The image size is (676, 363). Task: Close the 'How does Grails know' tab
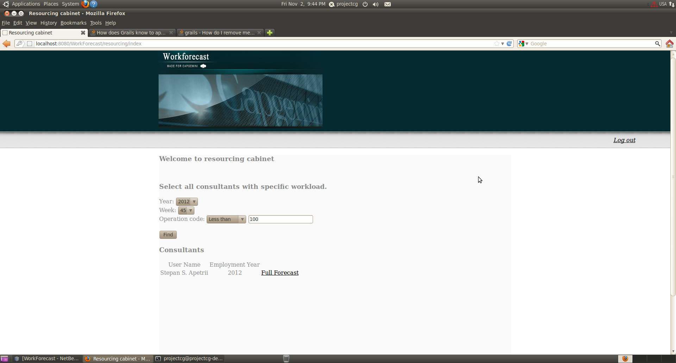(171, 33)
